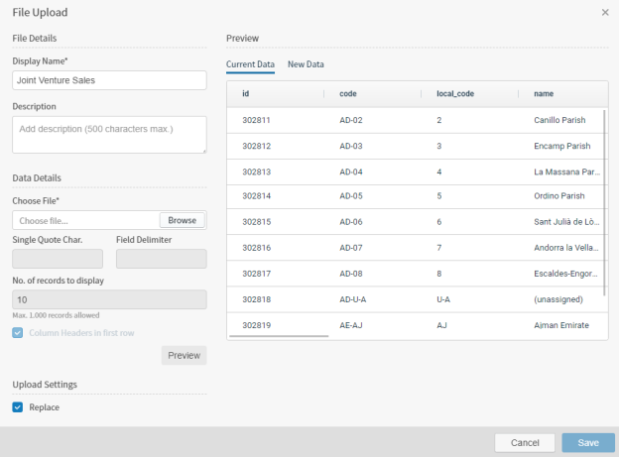The image size is (619, 457).
Task: Close the File Upload dialog
Action: [x=605, y=13]
